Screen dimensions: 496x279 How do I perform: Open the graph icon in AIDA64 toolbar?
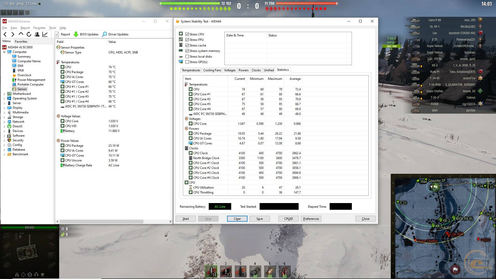click(x=45, y=34)
